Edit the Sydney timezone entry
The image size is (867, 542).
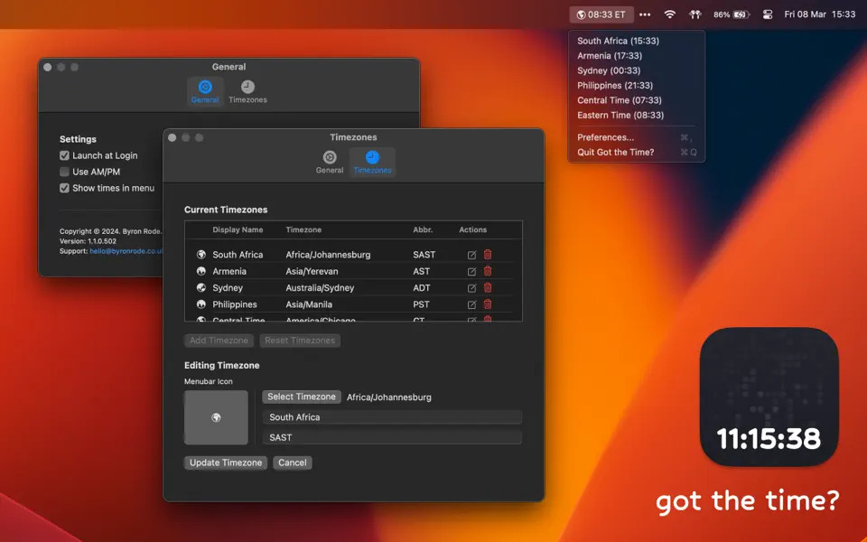[471, 288]
